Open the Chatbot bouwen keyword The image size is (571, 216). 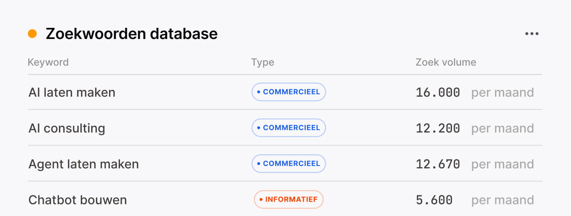pyautogui.click(x=78, y=200)
